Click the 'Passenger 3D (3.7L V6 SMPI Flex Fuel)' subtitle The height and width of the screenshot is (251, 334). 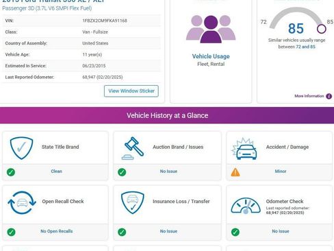[47, 8]
